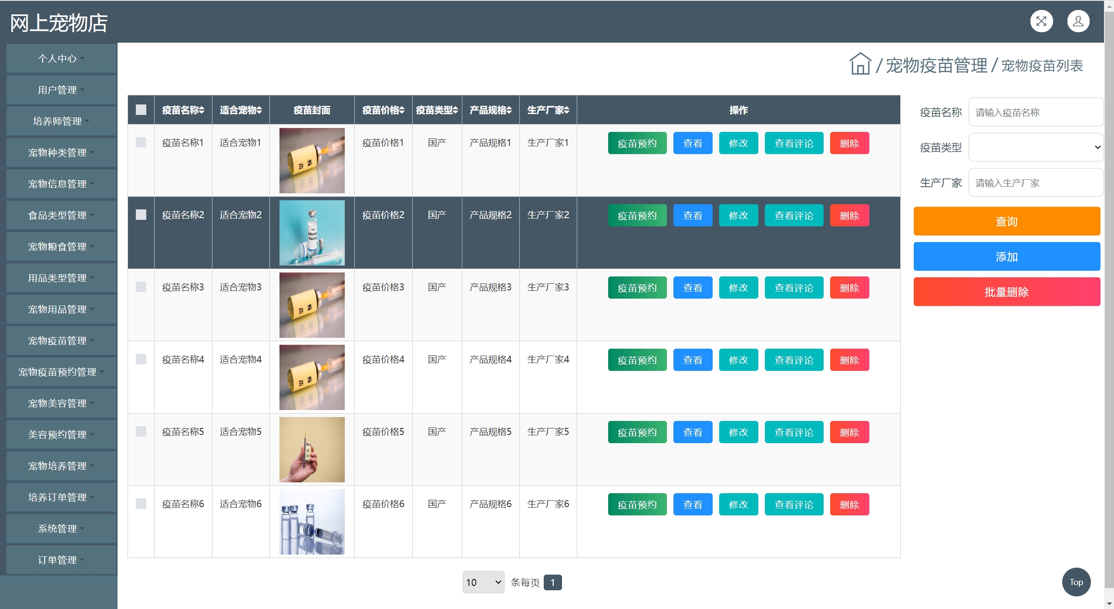Sort by 疫苗价格 column arrows
This screenshot has width=1114, height=609.
402,110
